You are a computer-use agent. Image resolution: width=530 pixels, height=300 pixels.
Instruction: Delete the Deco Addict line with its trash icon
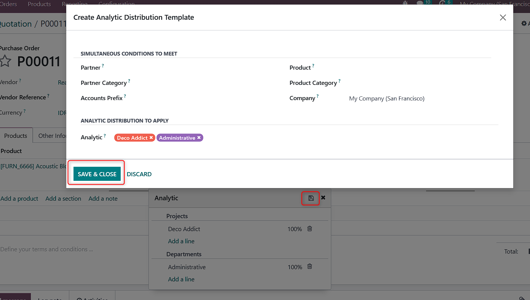[x=310, y=228]
